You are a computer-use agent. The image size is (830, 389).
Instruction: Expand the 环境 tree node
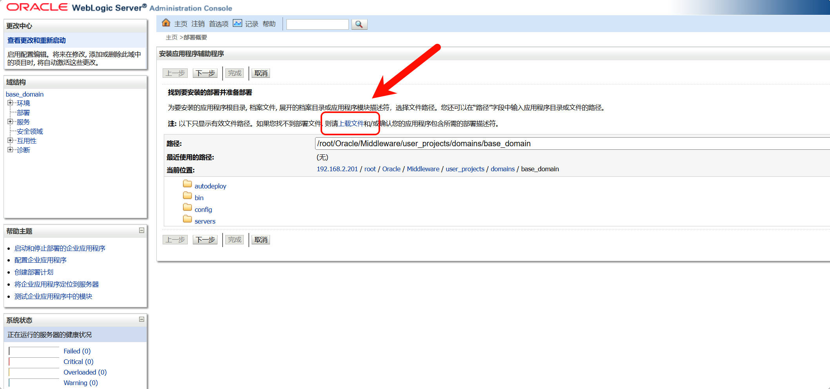coord(10,103)
